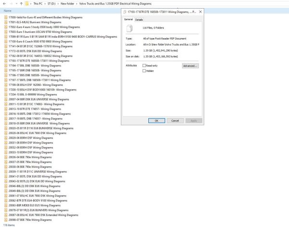Open the Advanced attributes button
Screen dimensions: 289x227
point(190,66)
